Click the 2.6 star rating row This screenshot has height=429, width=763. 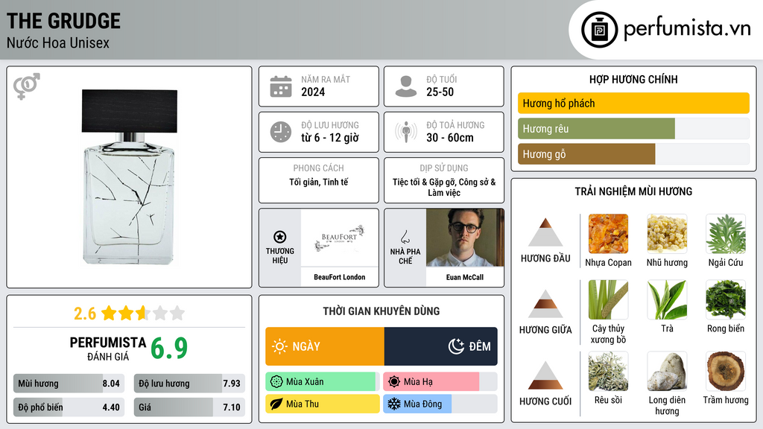tap(129, 314)
